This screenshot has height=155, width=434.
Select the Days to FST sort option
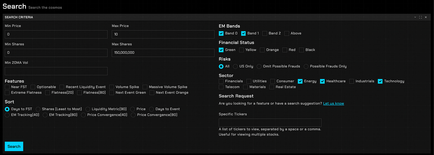[x=7, y=109]
